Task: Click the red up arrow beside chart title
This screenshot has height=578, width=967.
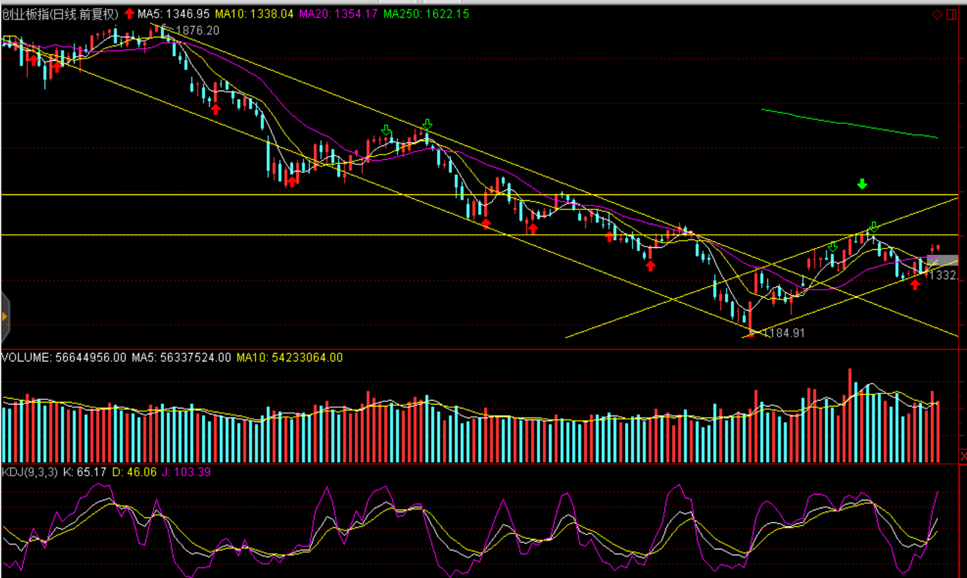Action: pyautogui.click(x=129, y=14)
